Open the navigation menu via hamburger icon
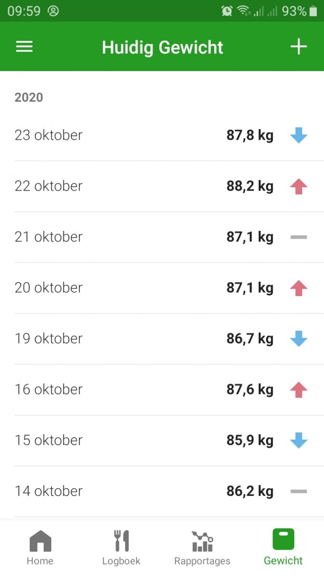The height and width of the screenshot is (576, 324). 24,47
